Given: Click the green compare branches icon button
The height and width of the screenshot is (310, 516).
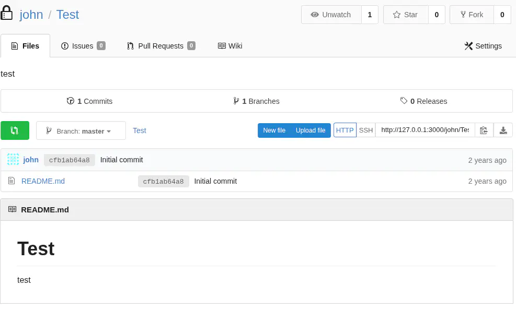Looking at the screenshot, I should (x=15, y=130).
